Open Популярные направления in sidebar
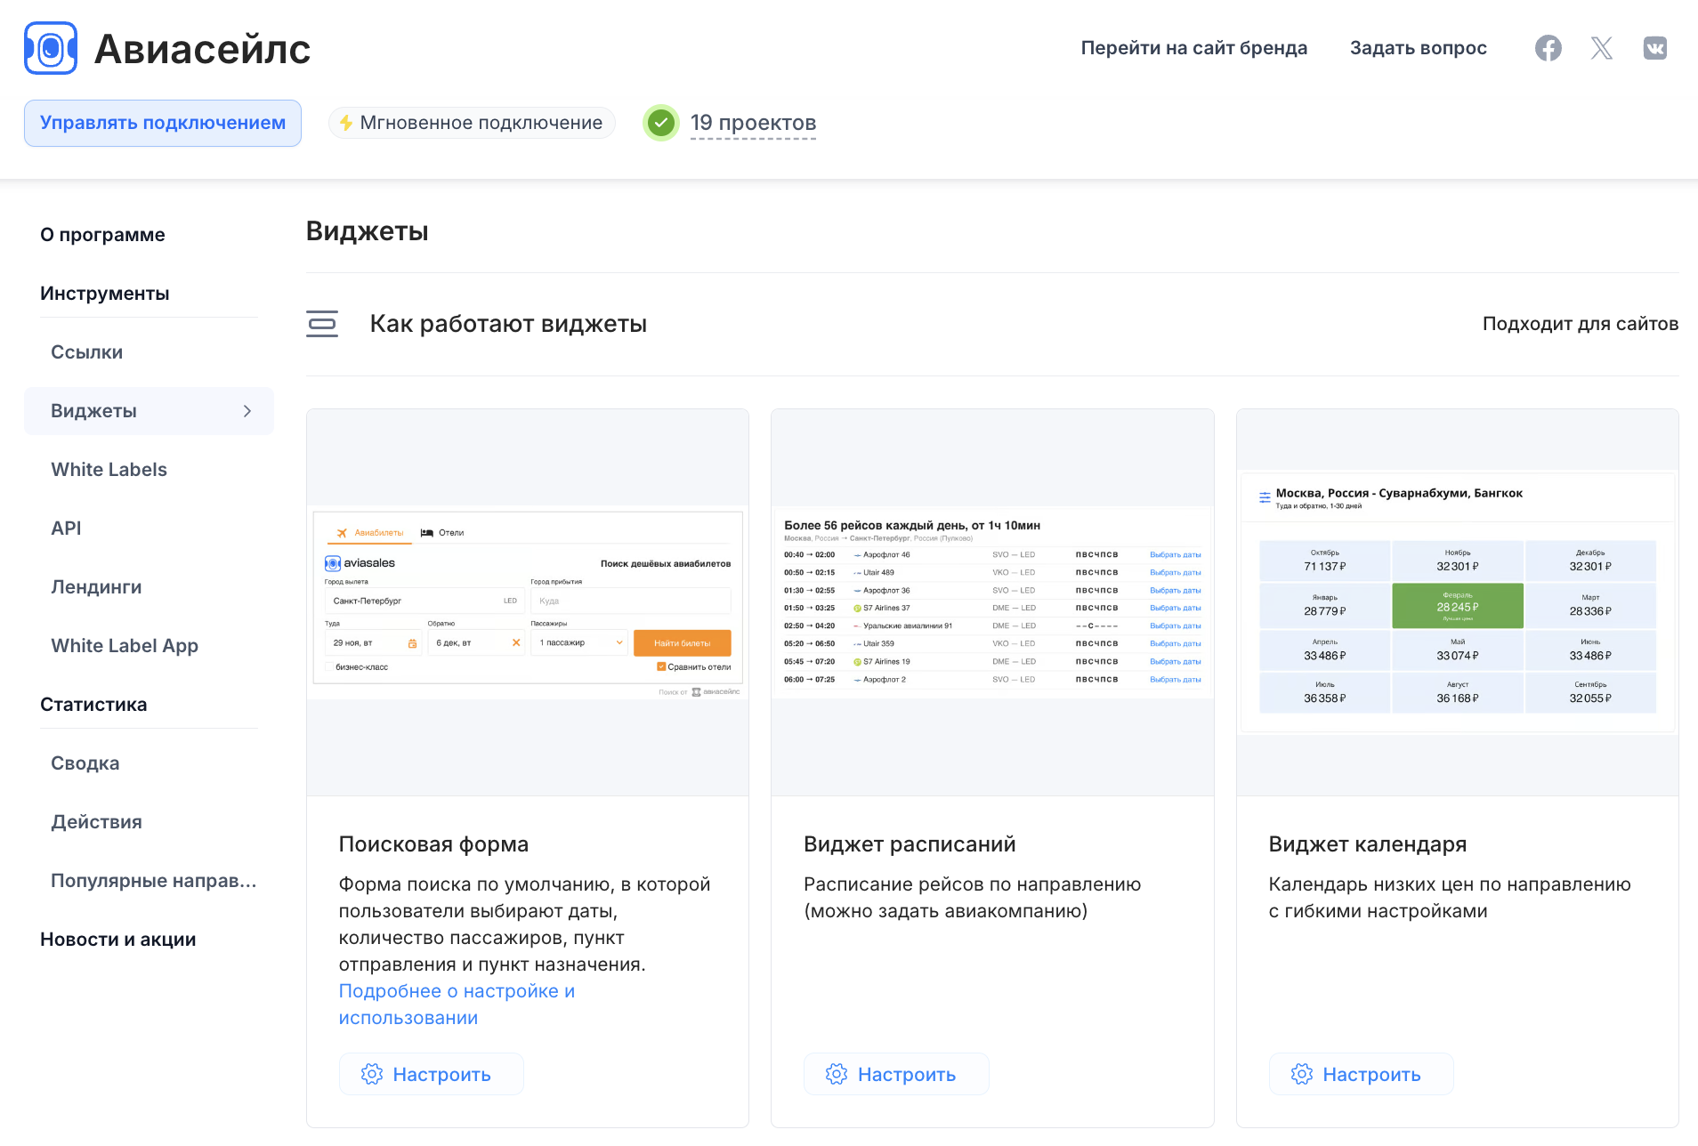This screenshot has height=1146, width=1698. pyautogui.click(x=154, y=881)
